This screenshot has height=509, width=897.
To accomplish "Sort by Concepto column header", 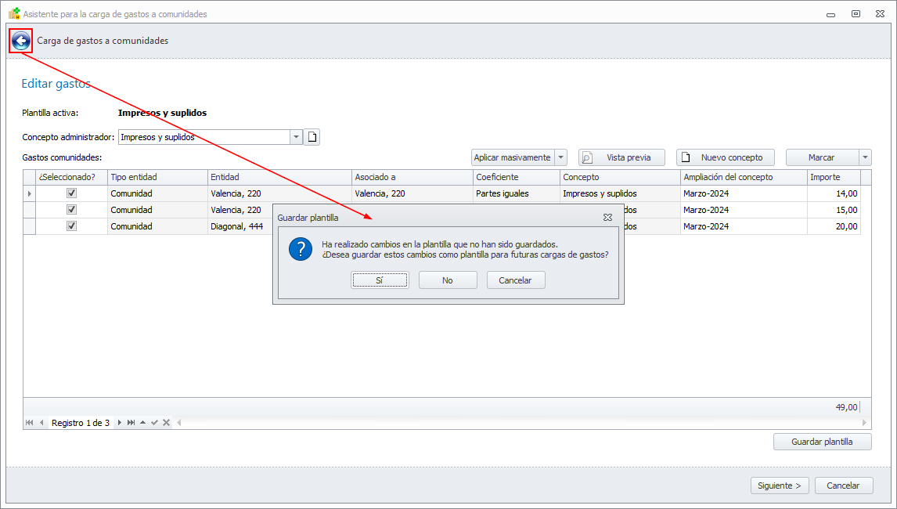I will (x=620, y=178).
